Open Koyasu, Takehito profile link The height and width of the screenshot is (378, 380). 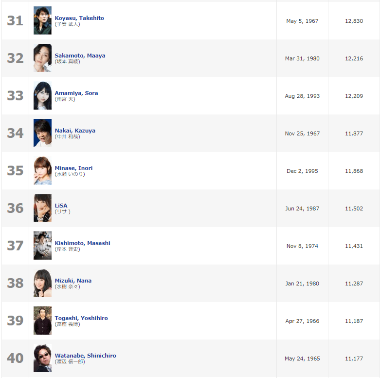point(79,18)
